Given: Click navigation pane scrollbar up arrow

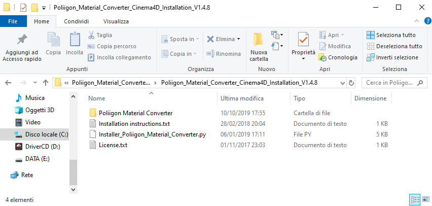Looking at the screenshot, I should 73,97.
